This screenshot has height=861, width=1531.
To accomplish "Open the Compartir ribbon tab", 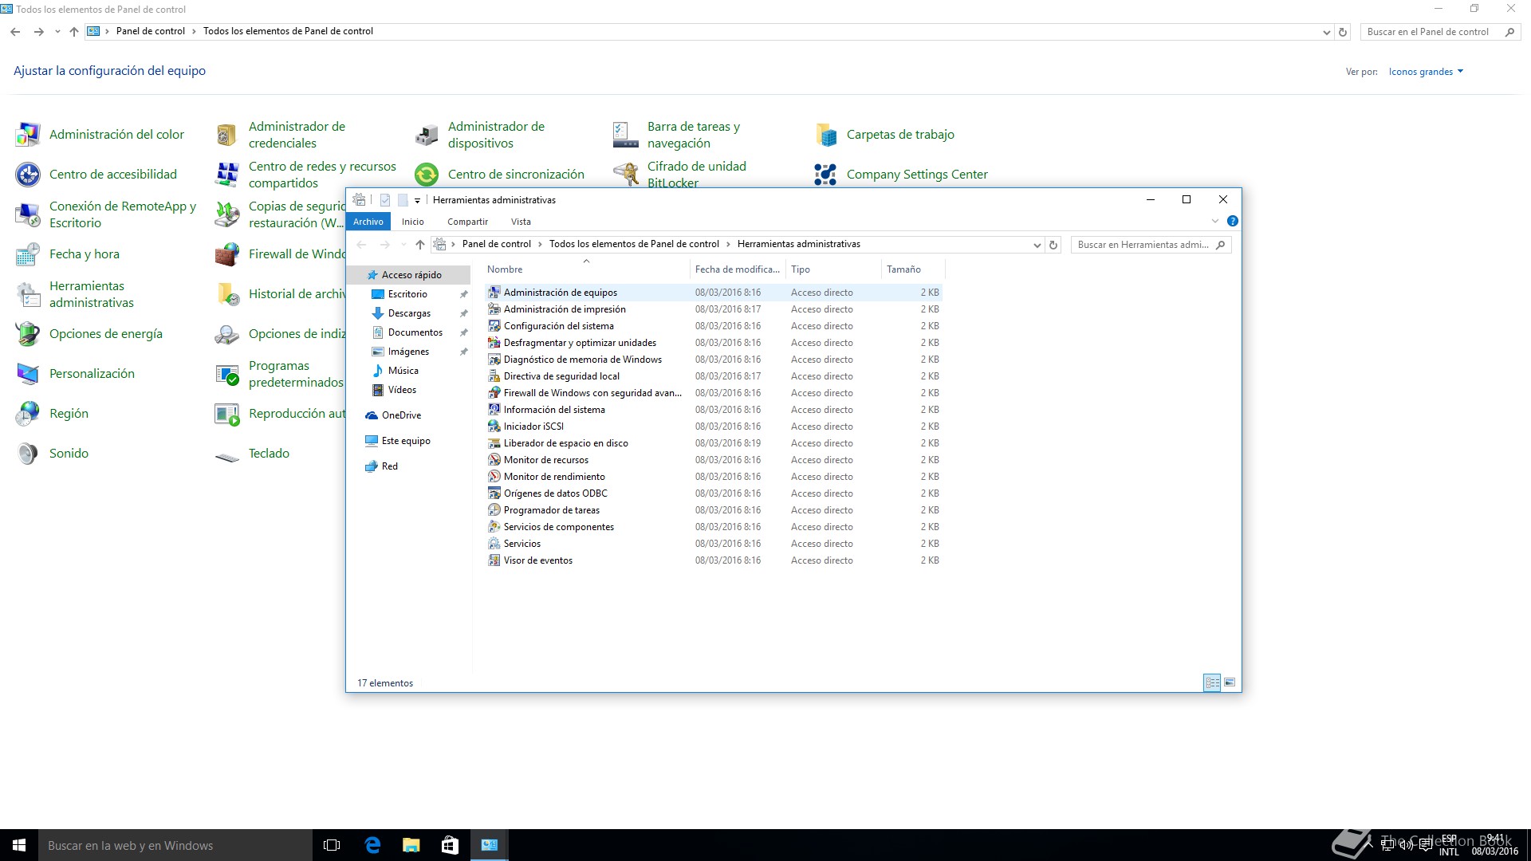I will [467, 222].
